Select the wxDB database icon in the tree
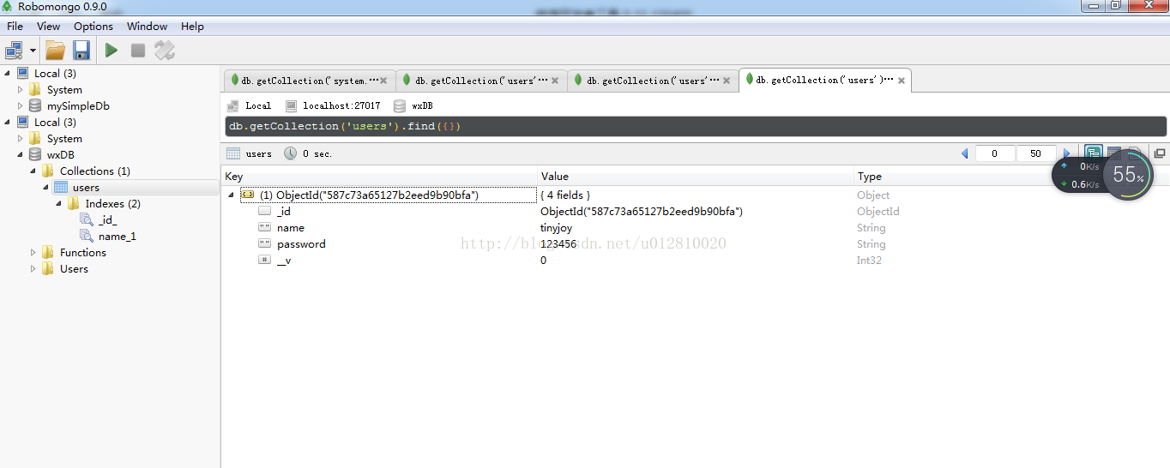The image size is (1170, 468). point(35,154)
